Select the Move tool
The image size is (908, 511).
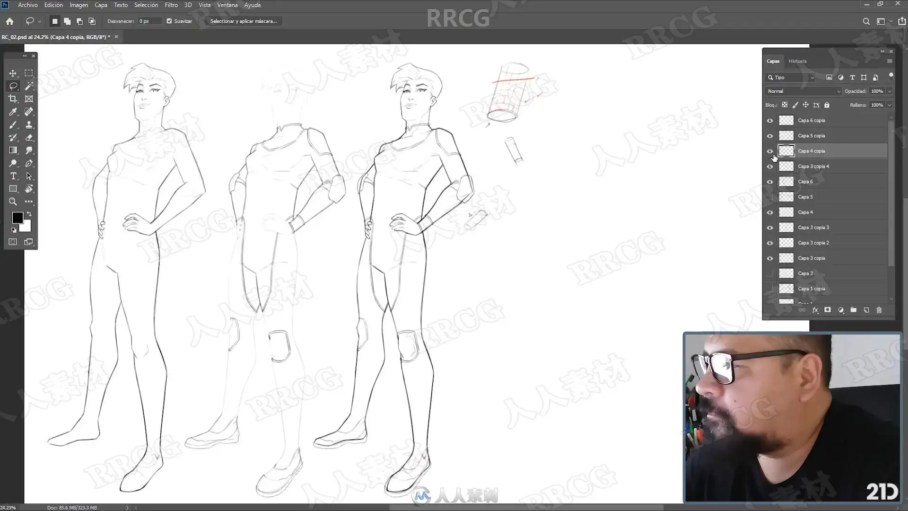click(x=13, y=73)
